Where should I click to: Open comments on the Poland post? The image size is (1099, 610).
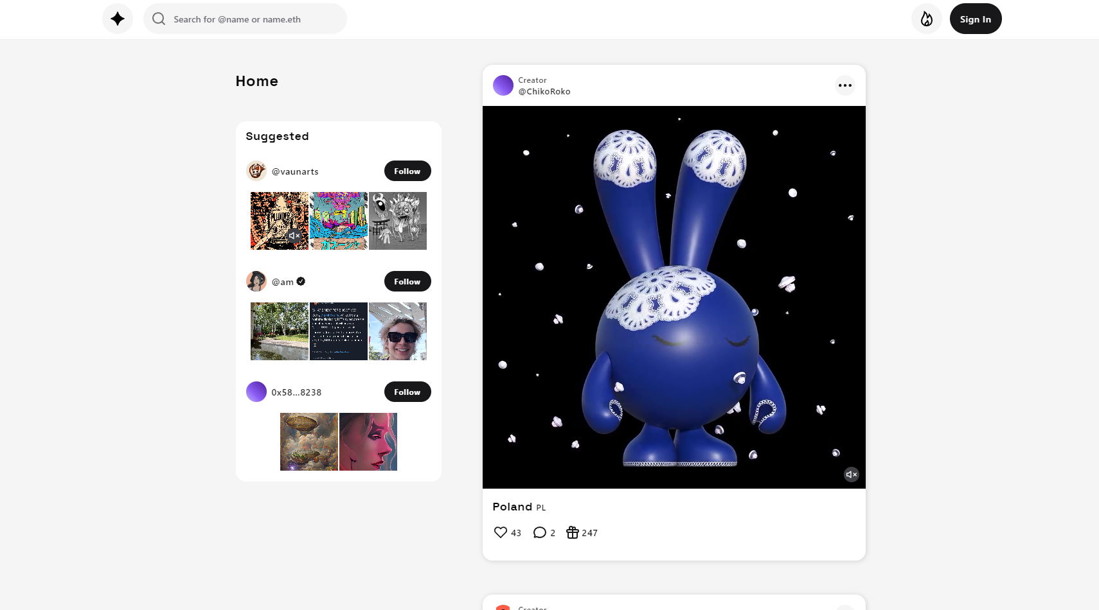(540, 532)
